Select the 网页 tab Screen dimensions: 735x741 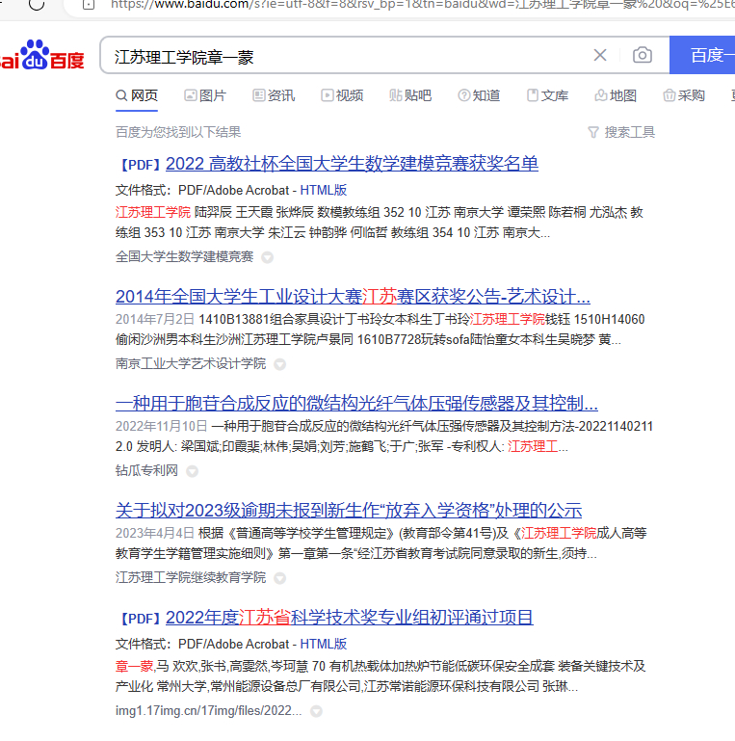[137, 96]
